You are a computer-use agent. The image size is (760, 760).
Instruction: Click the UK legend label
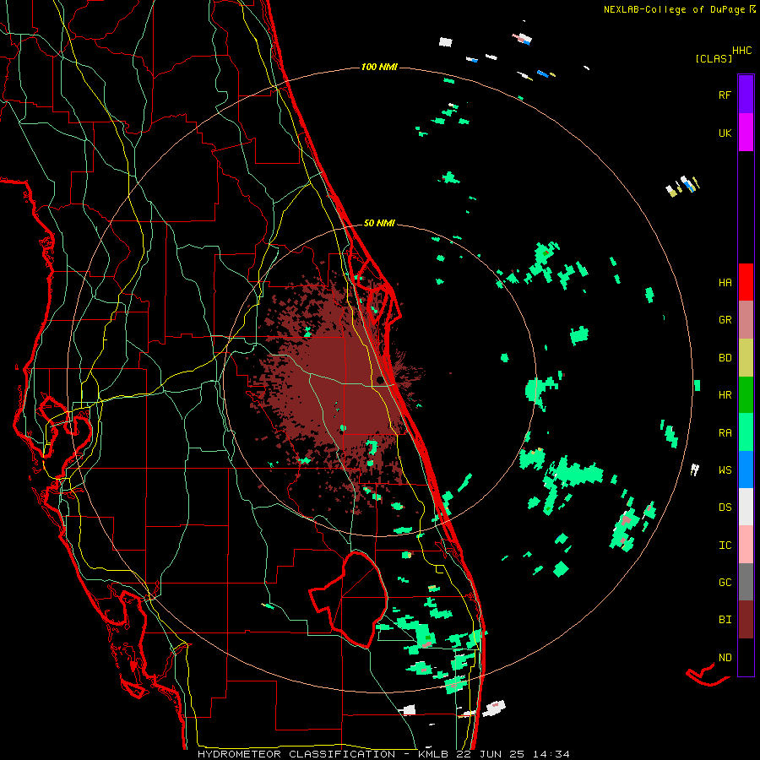(x=725, y=133)
